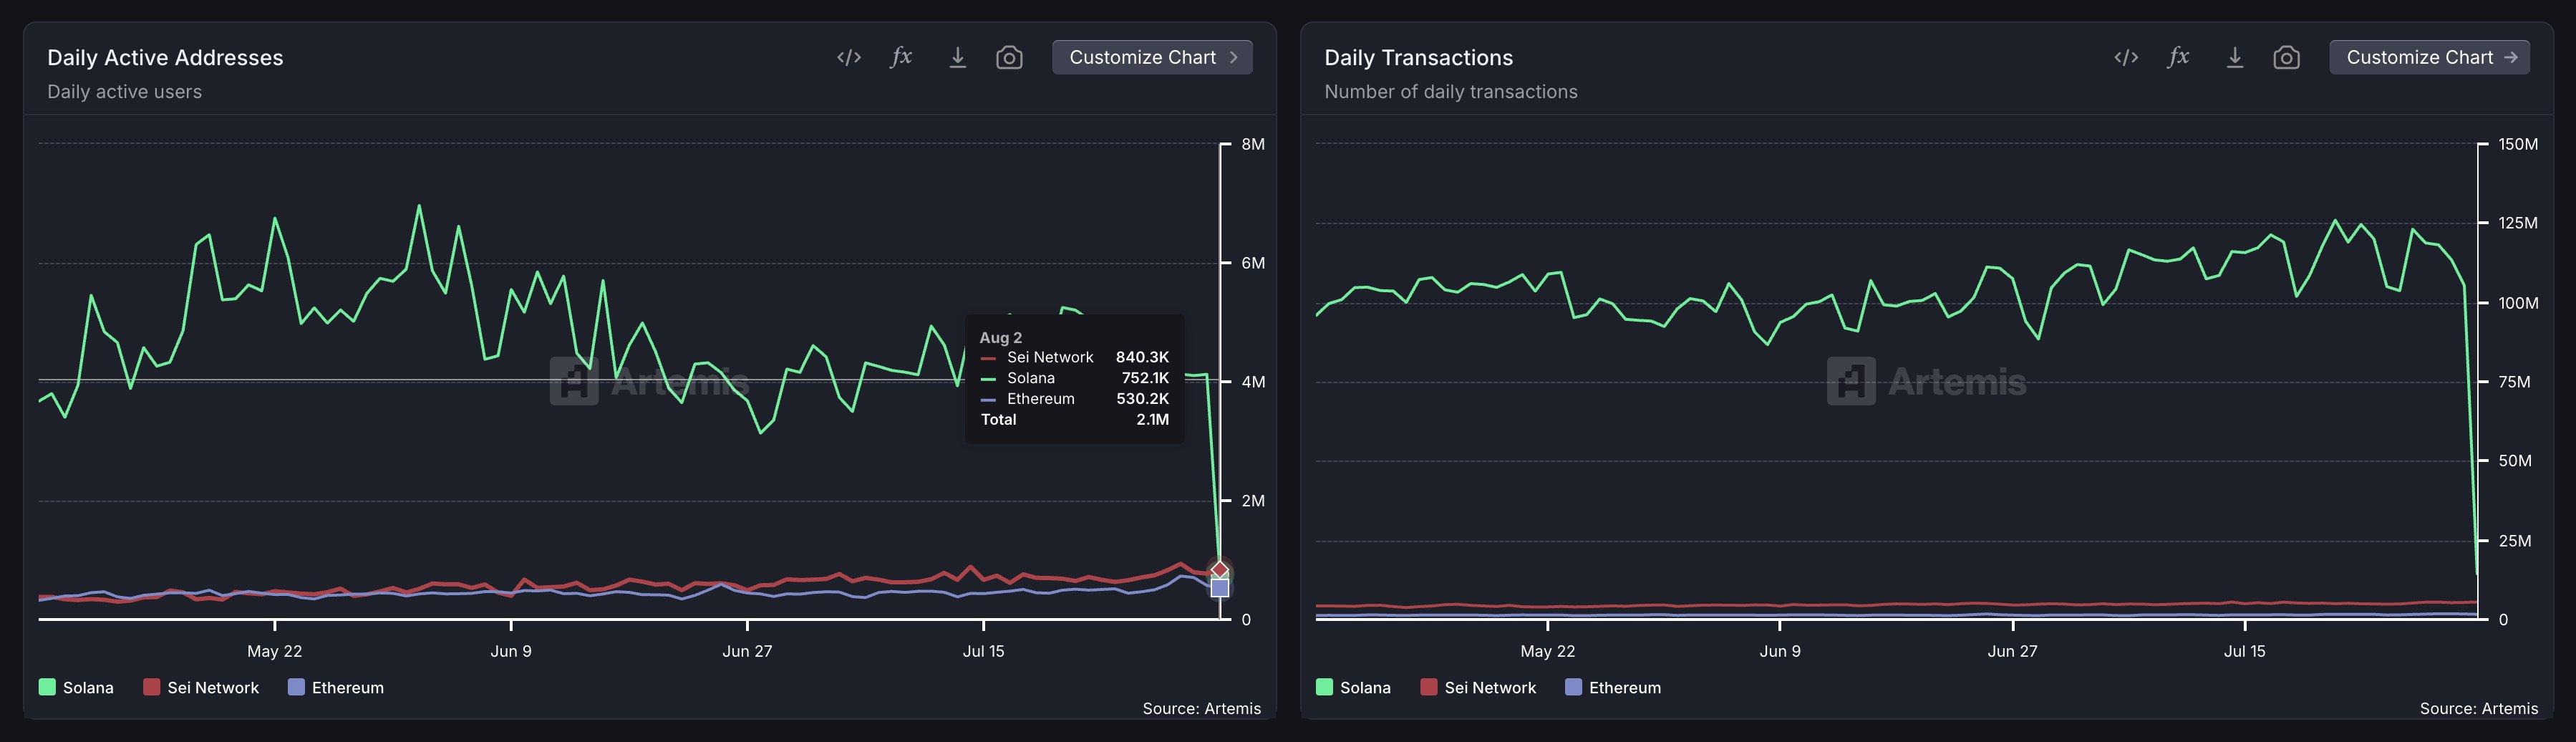
Task: Click the Sei Network diamond marker at Aug 2
Action: pyautogui.click(x=1219, y=569)
